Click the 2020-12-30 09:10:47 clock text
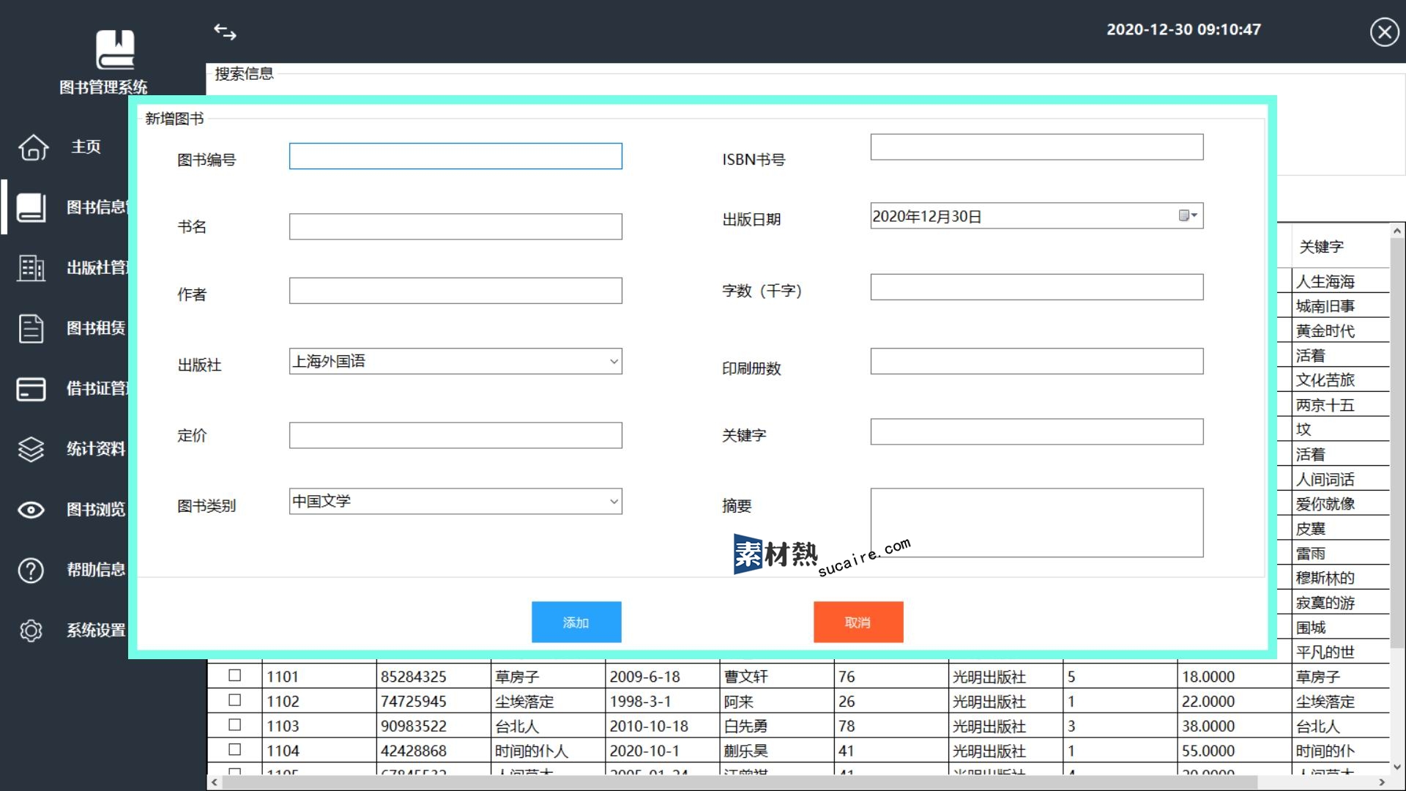Viewport: 1406px width, 791px height. 1183,29
